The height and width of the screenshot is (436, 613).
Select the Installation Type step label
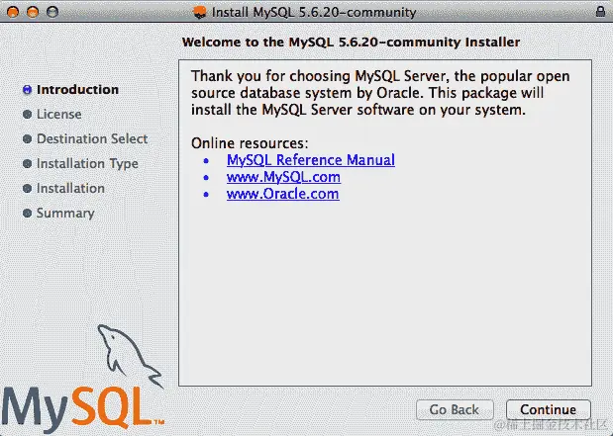[87, 163]
